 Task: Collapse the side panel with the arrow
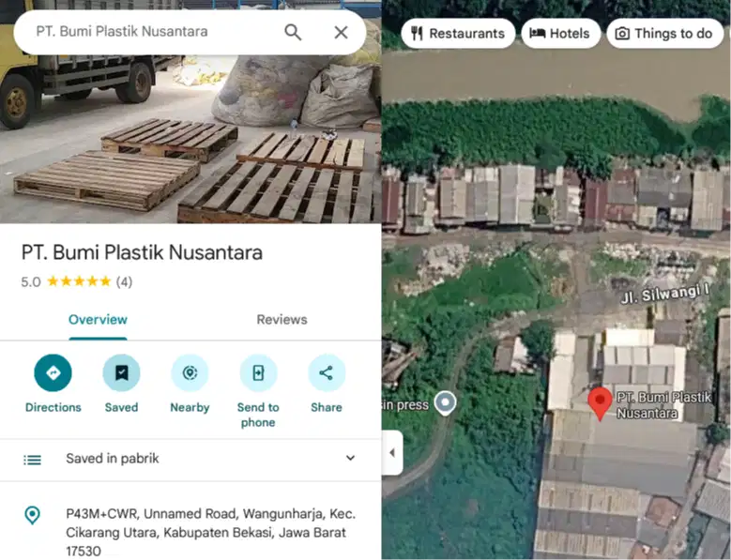coord(392,453)
